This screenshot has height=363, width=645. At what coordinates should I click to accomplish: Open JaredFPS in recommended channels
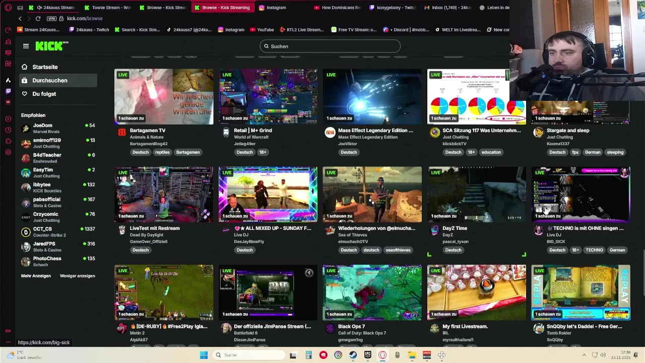click(x=58, y=247)
